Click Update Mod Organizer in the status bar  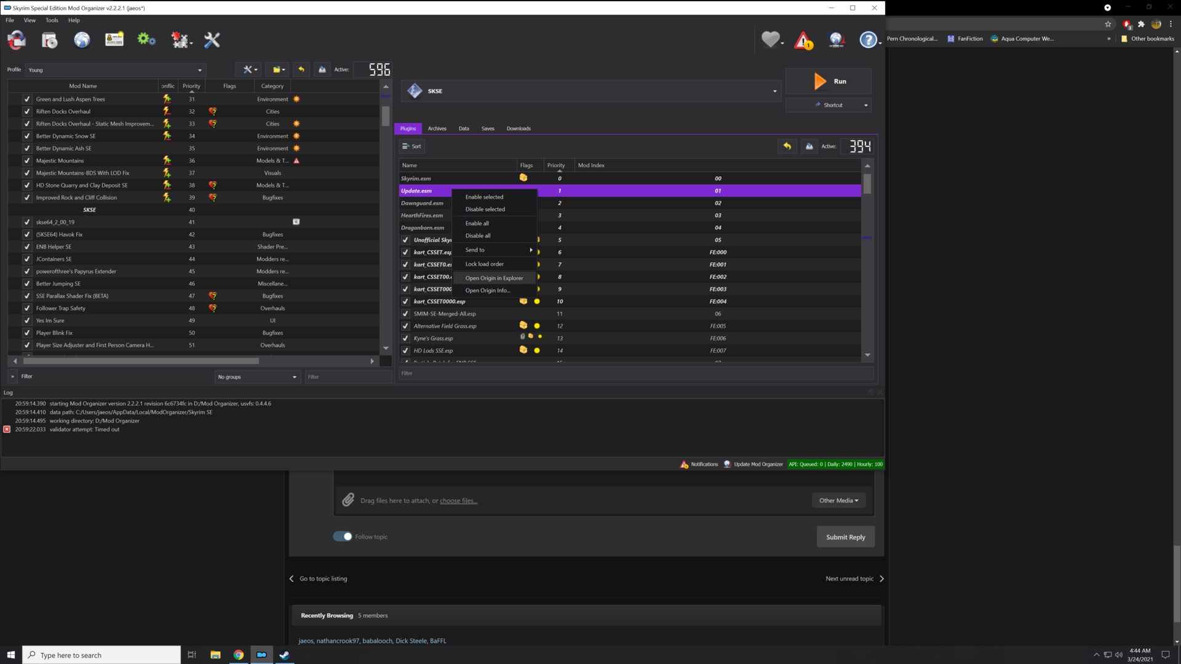(x=754, y=464)
